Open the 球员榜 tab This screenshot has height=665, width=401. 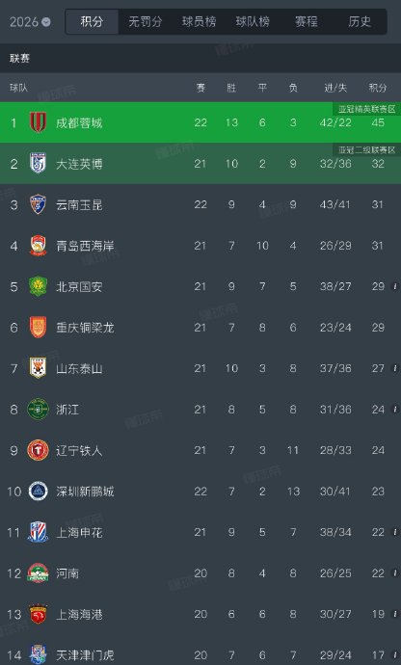pos(199,21)
